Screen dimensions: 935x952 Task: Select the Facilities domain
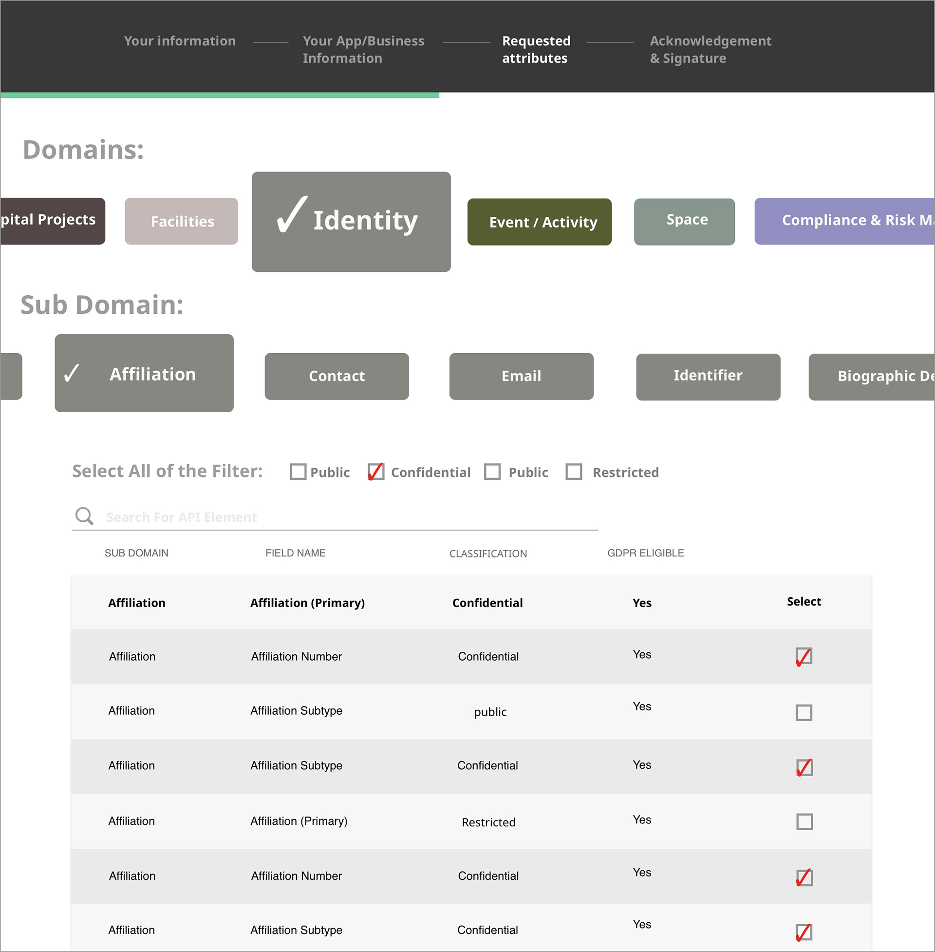coord(181,221)
